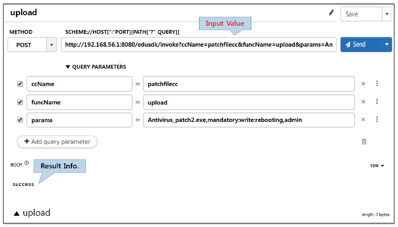
Task: Remove the ccName parameter with its X icon
Action: click(363, 84)
